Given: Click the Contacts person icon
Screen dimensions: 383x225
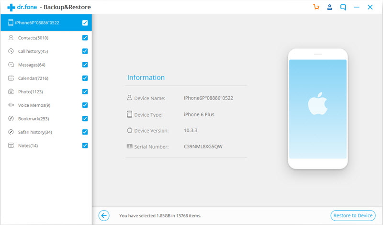Looking at the screenshot, I should pos(11,38).
